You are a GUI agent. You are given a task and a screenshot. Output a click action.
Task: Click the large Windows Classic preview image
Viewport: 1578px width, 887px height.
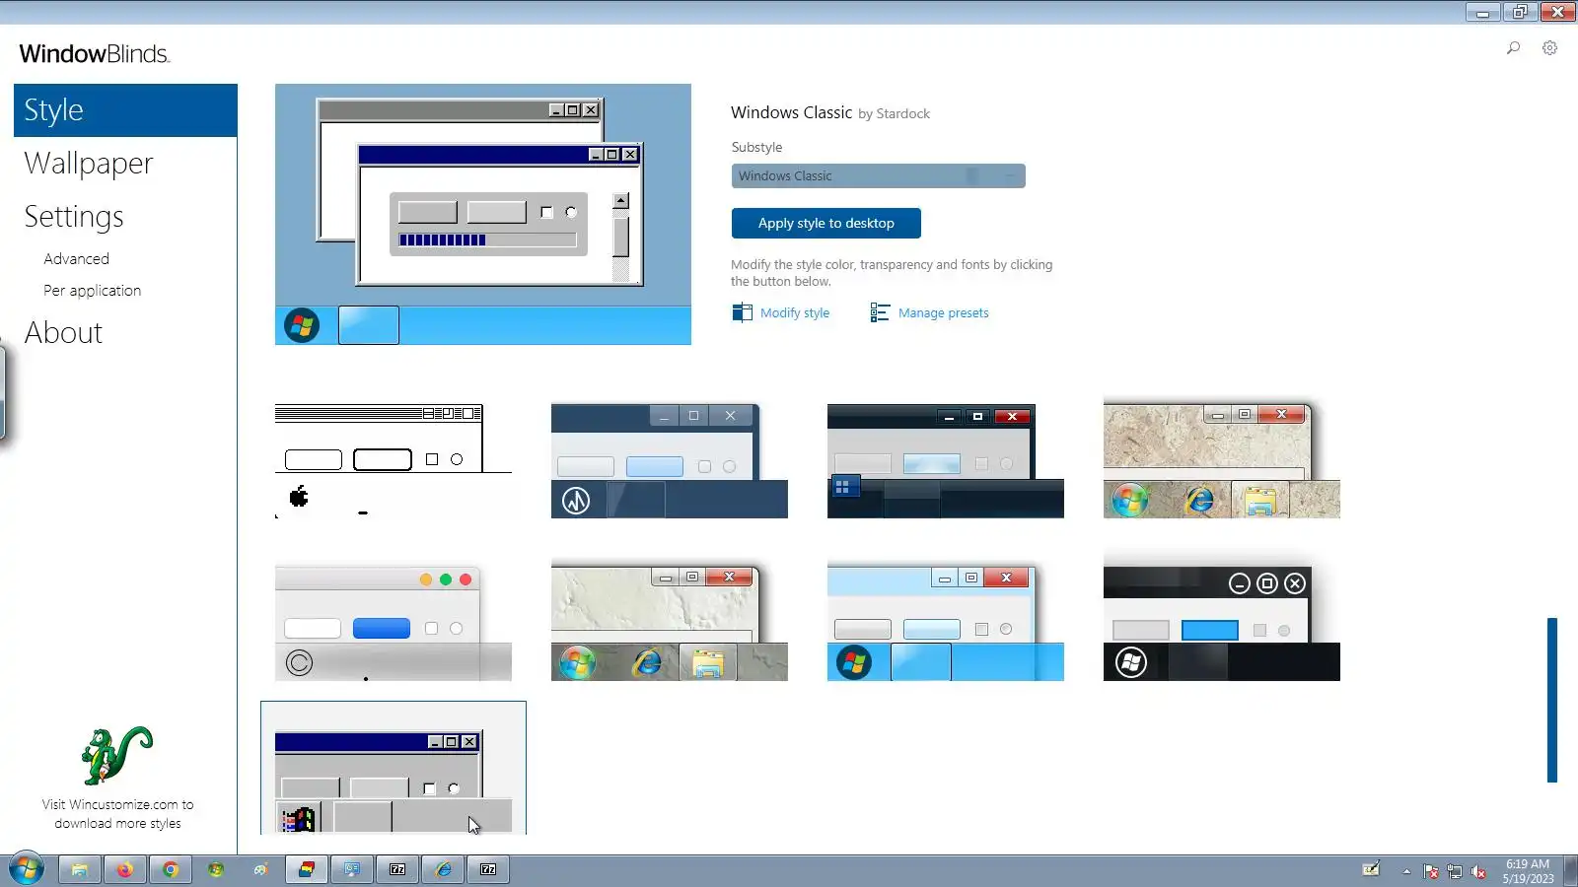pos(483,214)
